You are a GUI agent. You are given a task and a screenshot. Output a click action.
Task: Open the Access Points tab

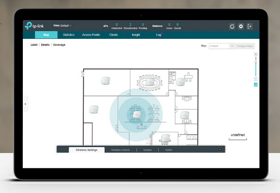coord(91,34)
